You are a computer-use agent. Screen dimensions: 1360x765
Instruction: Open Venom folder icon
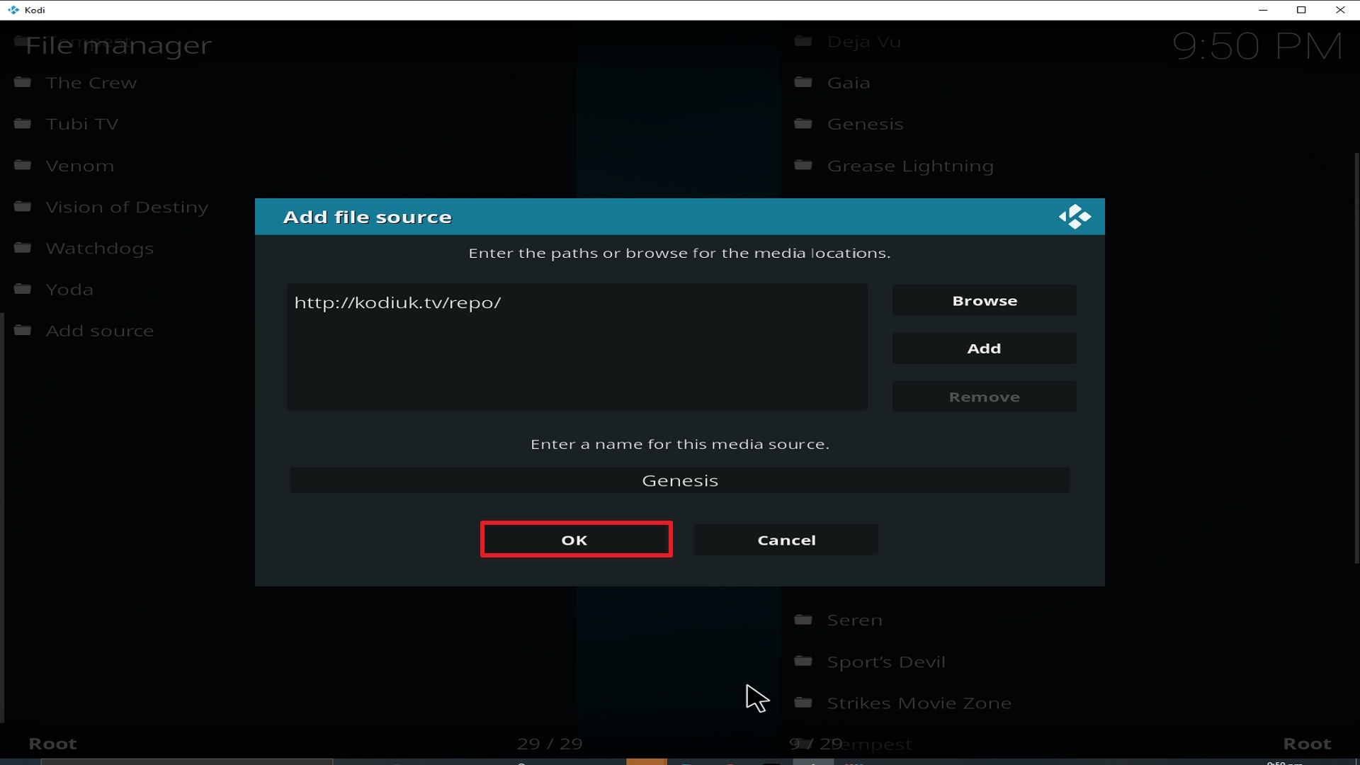coord(23,165)
